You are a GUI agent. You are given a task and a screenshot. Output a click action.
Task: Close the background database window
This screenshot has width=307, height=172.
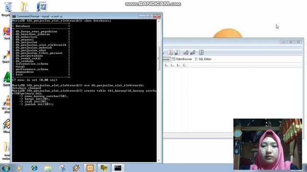tap(298, 42)
